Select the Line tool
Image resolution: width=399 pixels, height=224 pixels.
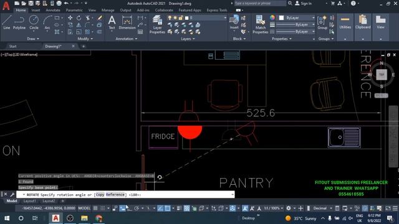click(7, 22)
